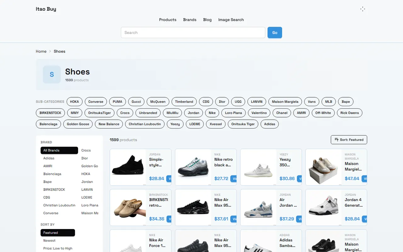Choose the McQueen sub-category chip

coord(158,102)
